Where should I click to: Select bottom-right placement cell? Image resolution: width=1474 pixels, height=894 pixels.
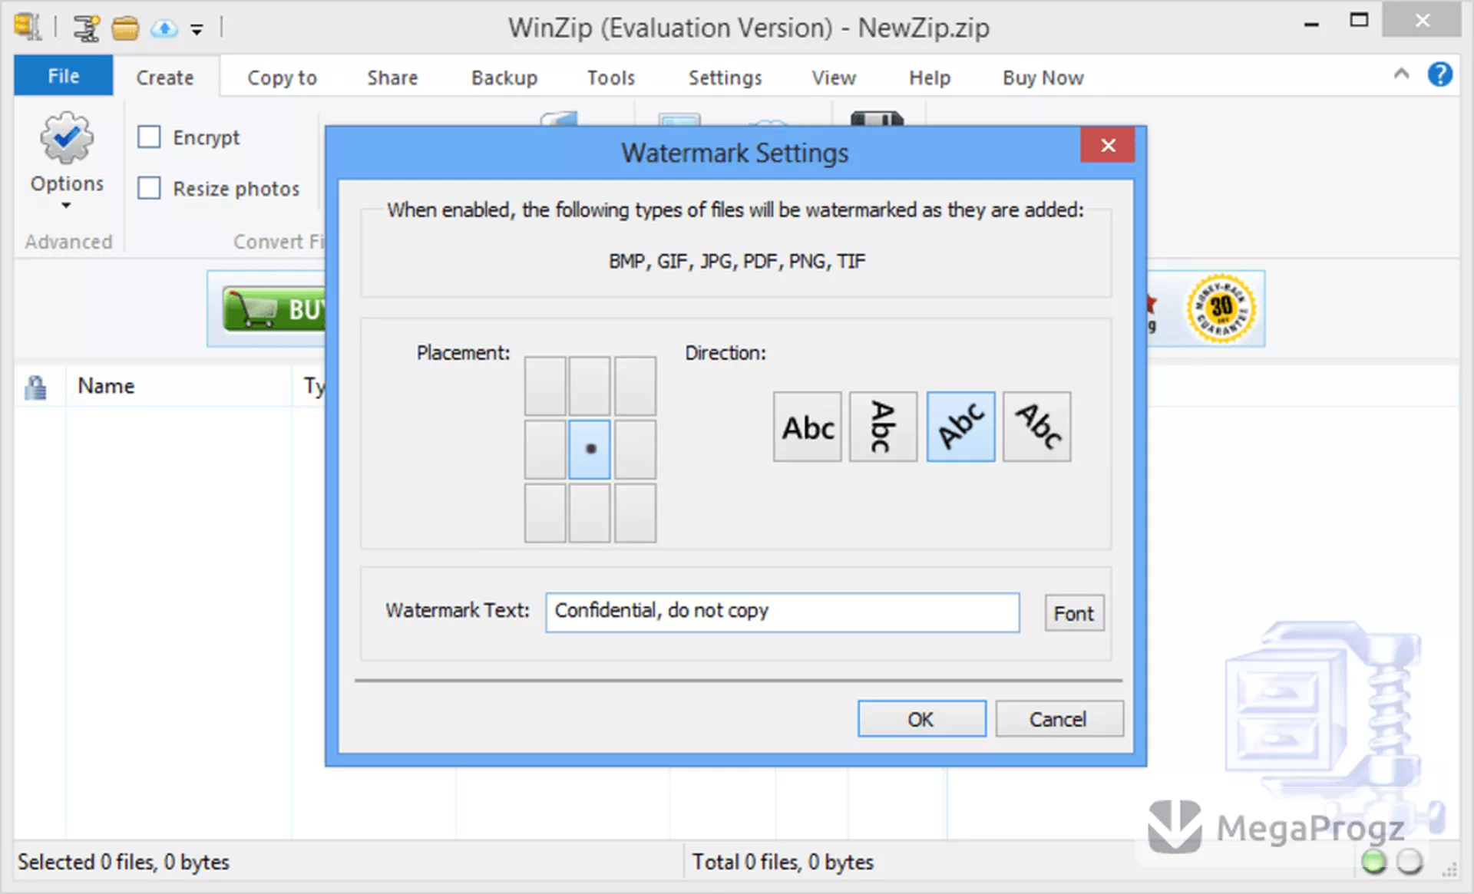coord(635,513)
